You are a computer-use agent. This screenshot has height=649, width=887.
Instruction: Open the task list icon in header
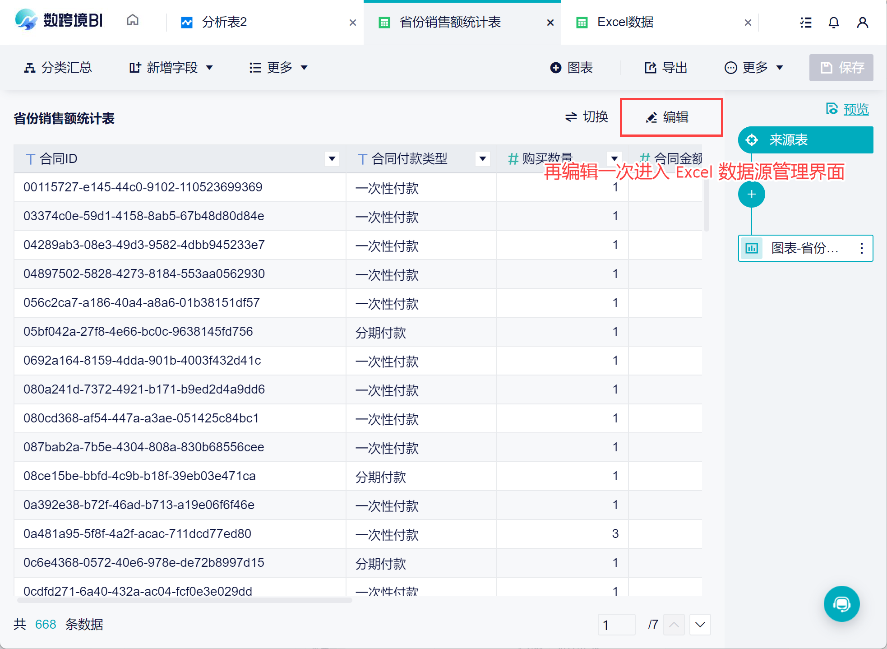[x=806, y=23]
